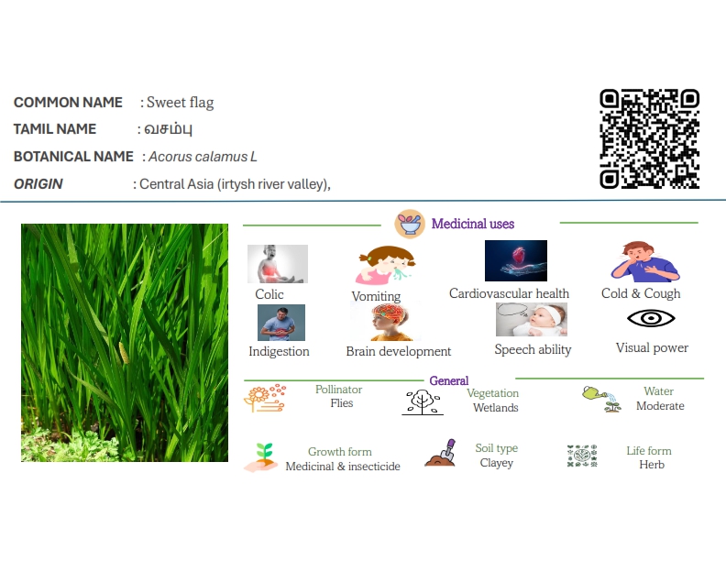Screen dimensions: 726x561
Task: Click the Medicinal uses heading text
Action: [472, 224]
